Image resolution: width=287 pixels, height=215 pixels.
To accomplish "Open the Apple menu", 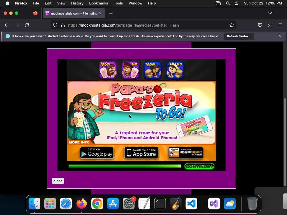I will click(x=7, y=3).
